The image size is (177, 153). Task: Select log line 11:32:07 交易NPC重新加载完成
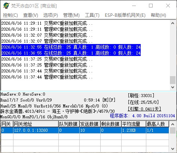(47, 35)
